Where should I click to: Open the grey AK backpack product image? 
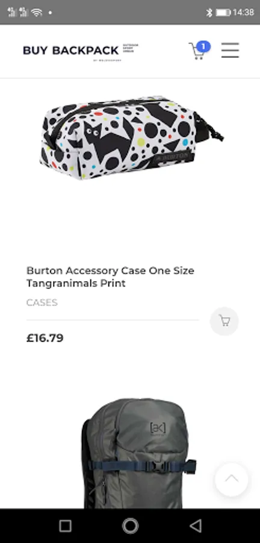tap(138, 453)
